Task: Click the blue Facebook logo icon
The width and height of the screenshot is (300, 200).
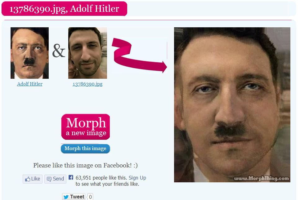Action: (71, 177)
